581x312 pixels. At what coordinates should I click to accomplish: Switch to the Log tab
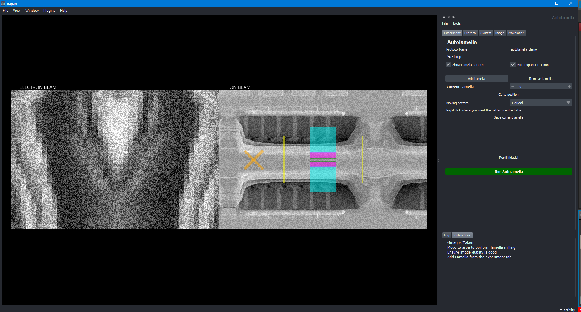coord(446,235)
